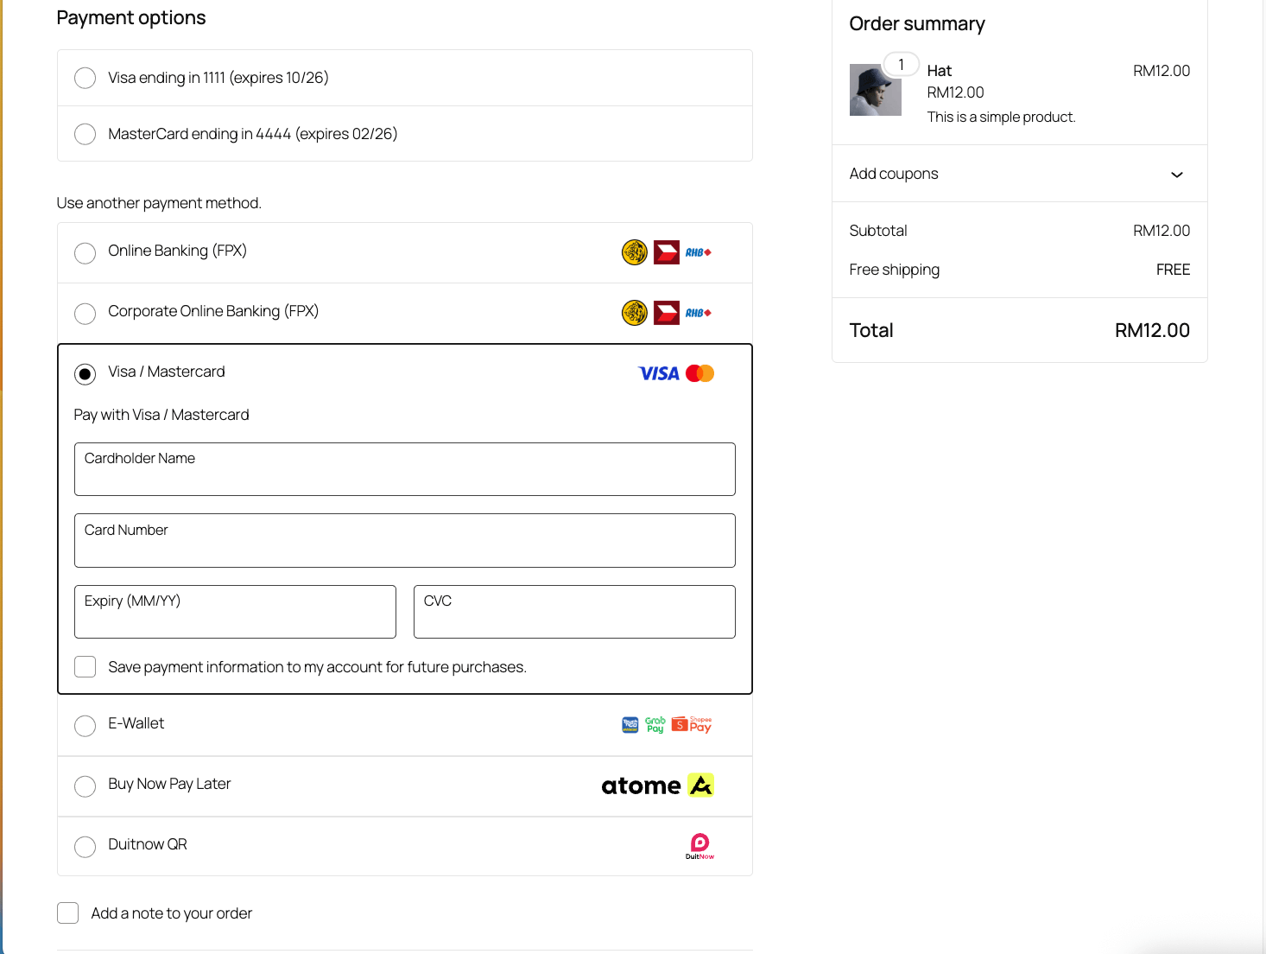Image resolution: width=1266 pixels, height=954 pixels.
Task: Pick the E-Wallet payment method
Action: coord(85,726)
